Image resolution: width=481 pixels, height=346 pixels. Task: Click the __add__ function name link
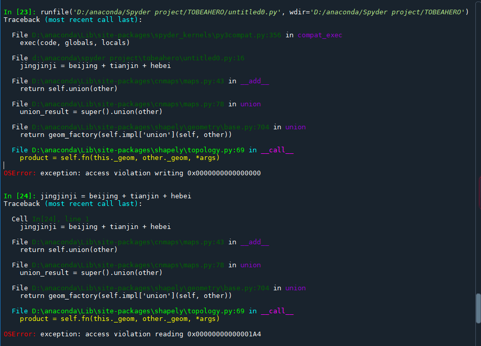click(254, 81)
